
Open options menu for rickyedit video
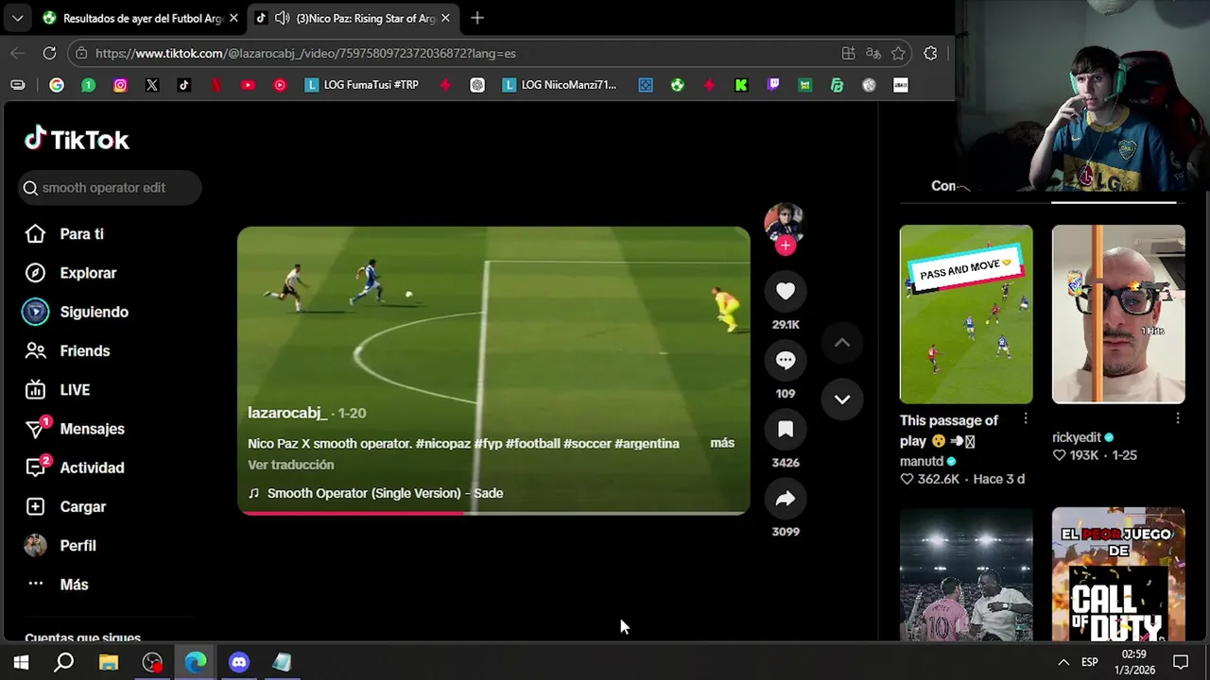pos(1178,418)
